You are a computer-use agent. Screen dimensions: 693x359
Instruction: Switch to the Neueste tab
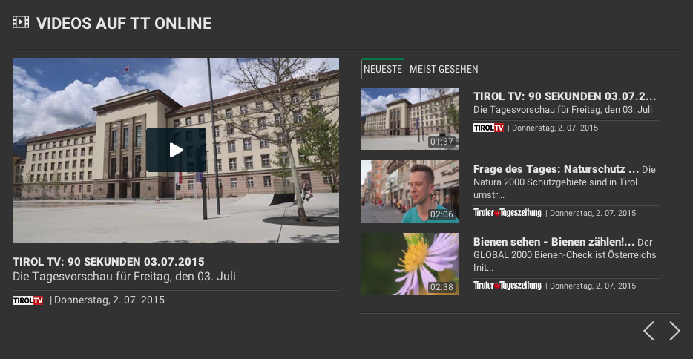383,69
